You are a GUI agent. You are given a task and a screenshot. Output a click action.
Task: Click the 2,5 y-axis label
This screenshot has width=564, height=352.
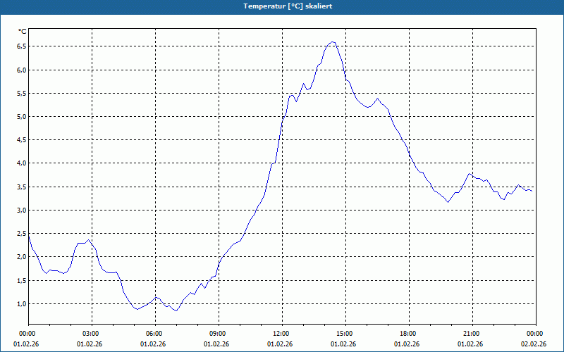[x=22, y=234]
